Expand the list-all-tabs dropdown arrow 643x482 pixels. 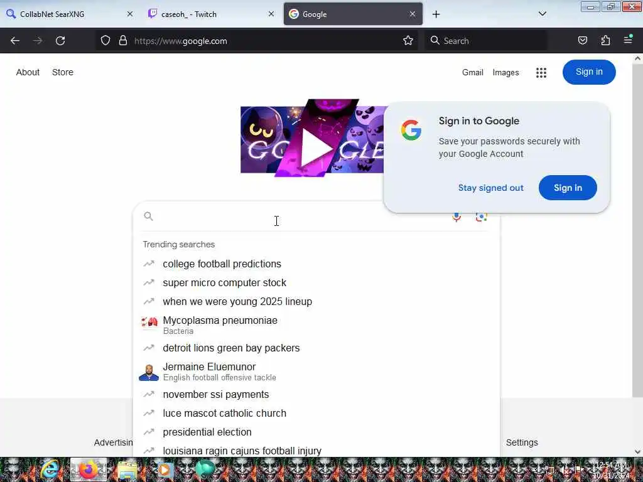[542, 14]
